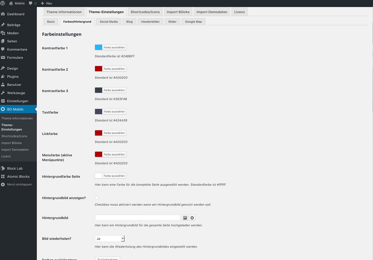Click the WordPress logo icon
Viewport: 373px width, 260px height.
pyautogui.click(x=3, y=3)
